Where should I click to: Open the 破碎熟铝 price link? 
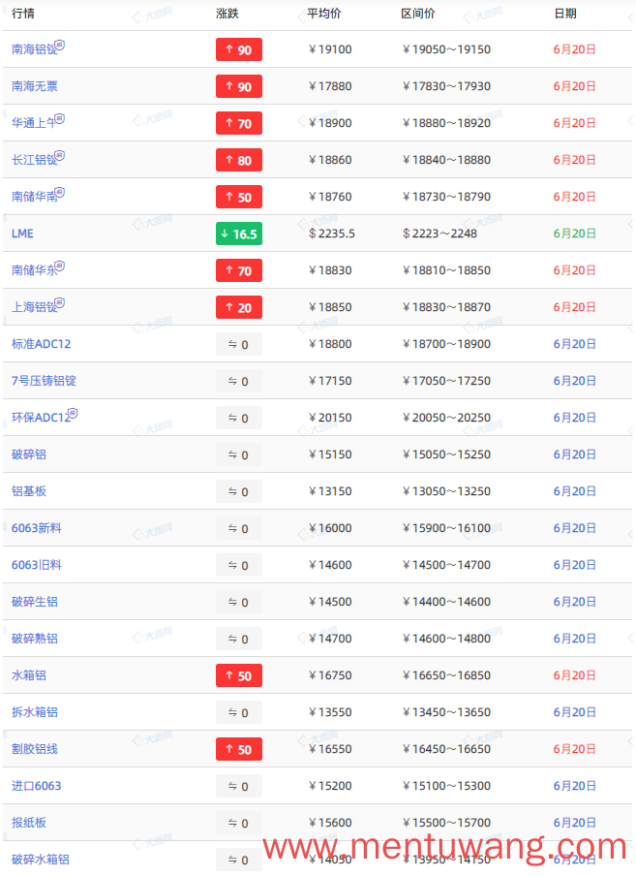click(x=35, y=640)
